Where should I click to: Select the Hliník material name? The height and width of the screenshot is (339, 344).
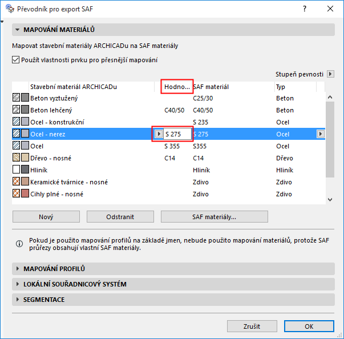(x=39, y=170)
